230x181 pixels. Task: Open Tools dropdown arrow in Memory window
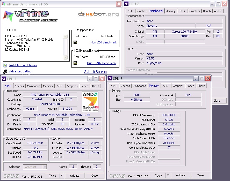[x=168, y=175]
